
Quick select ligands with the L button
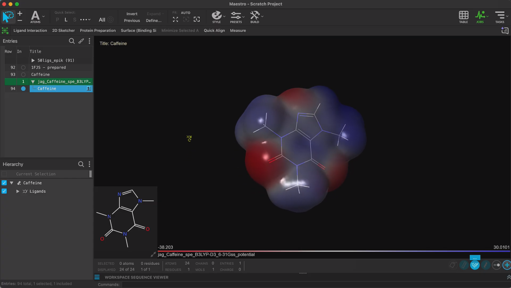click(x=66, y=19)
